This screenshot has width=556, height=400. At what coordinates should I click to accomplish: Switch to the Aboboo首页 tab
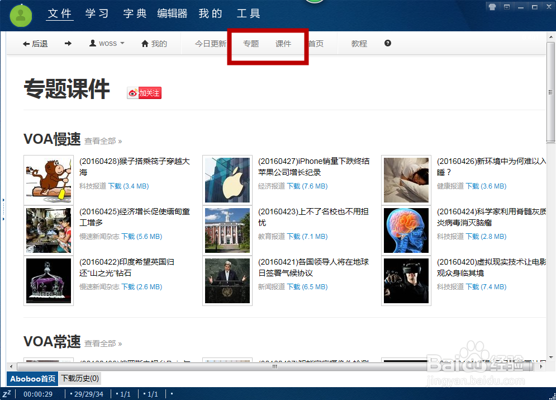[x=32, y=379]
